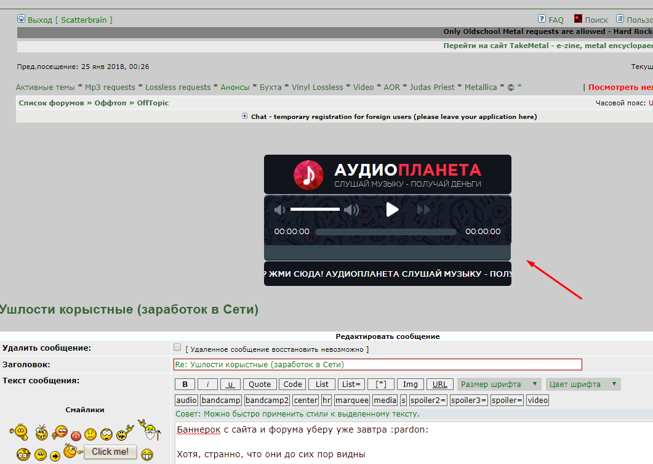The image size is (653, 464).
Task: Insert the blushing thumbs-down smiley
Action: tap(60, 433)
